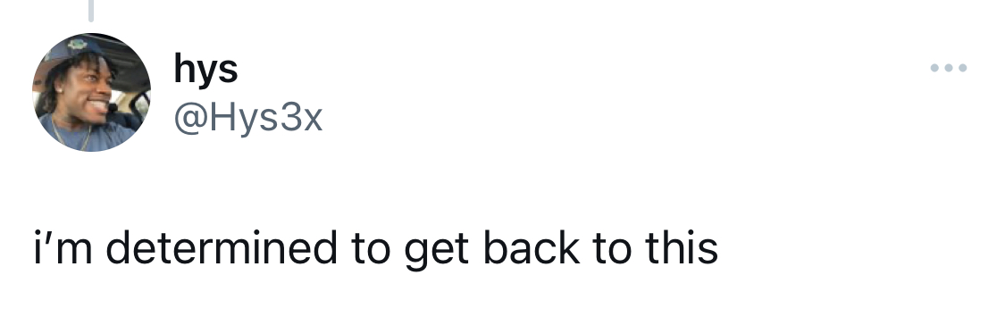This screenshot has height=325, width=1005.
Task: Click the display name hys
Action: click(205, 70)
